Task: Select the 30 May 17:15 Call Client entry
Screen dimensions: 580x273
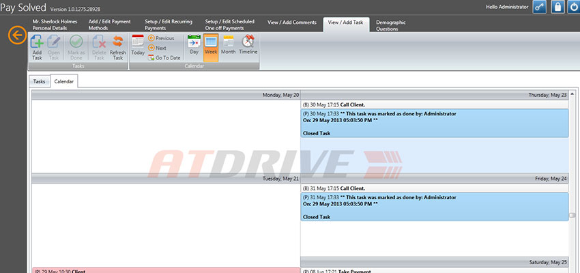Action: click(434, 104)
